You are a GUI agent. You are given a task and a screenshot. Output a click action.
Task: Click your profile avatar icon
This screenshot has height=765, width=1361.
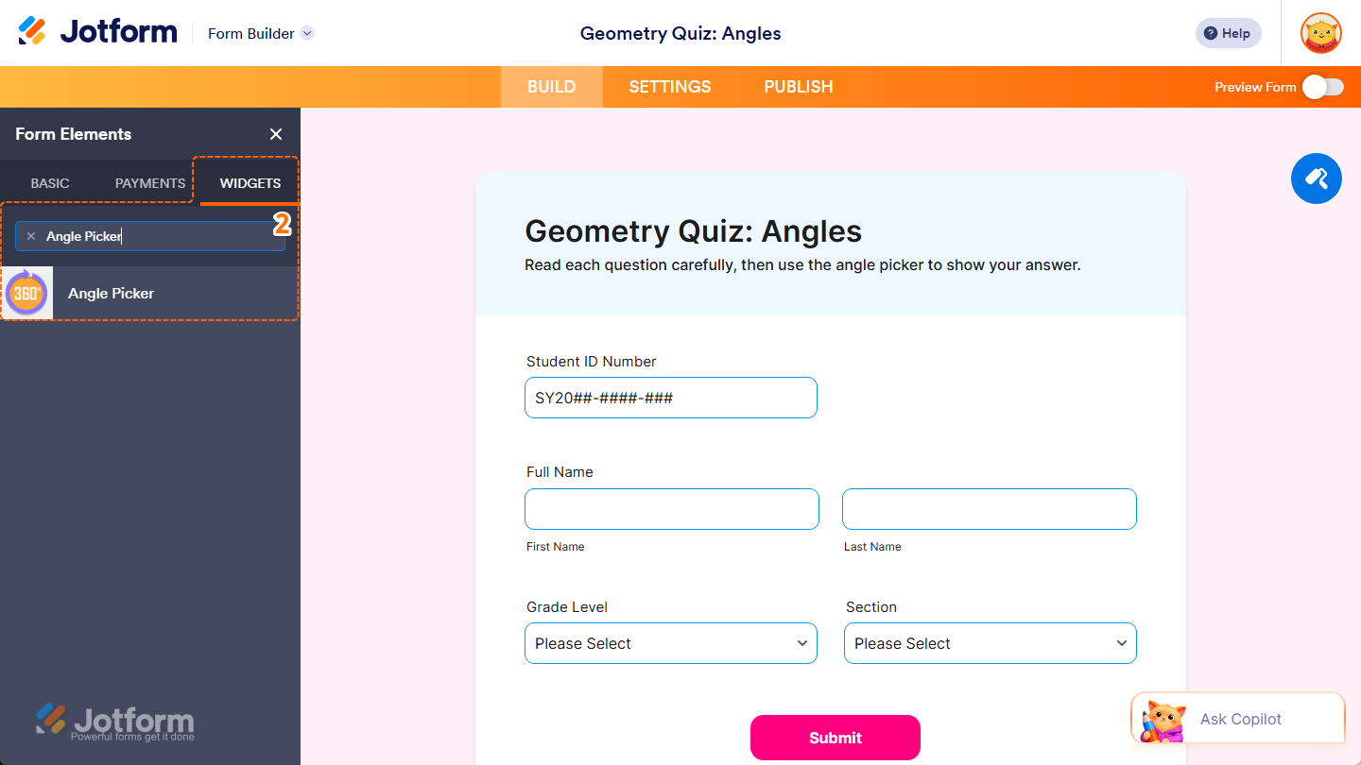1320,33
